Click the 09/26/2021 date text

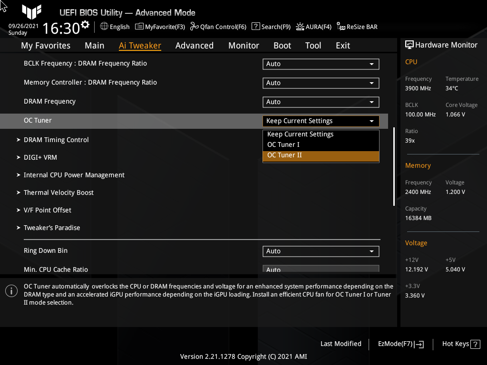pos(23,26)
